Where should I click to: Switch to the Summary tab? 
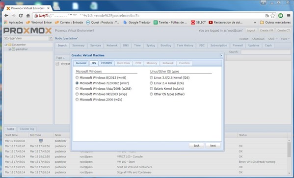(x=79, y=45)
